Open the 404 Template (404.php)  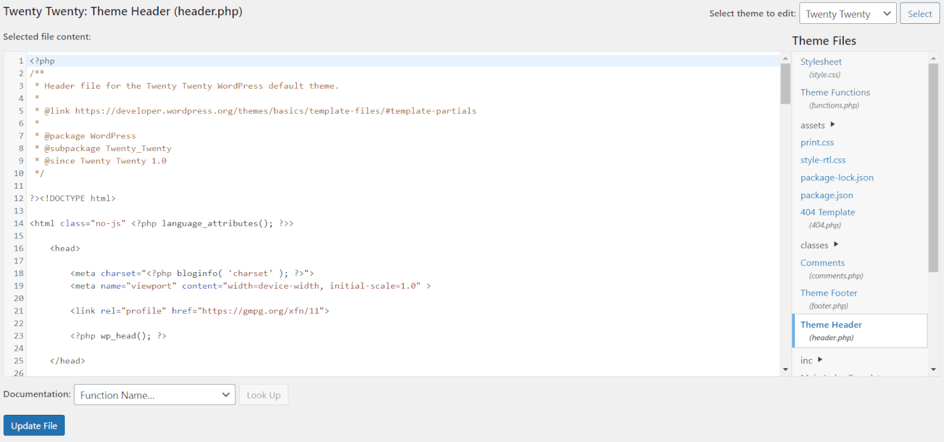tap(828, 212)
